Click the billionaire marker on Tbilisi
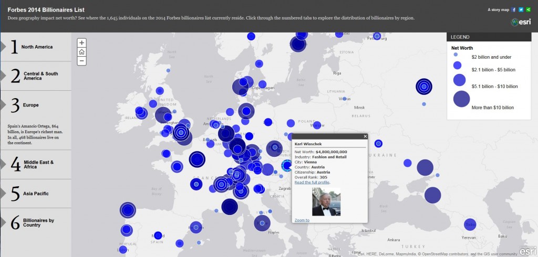The height and width of the screenshot is (257, 538). pyautogui.click(x=470, y=224)
